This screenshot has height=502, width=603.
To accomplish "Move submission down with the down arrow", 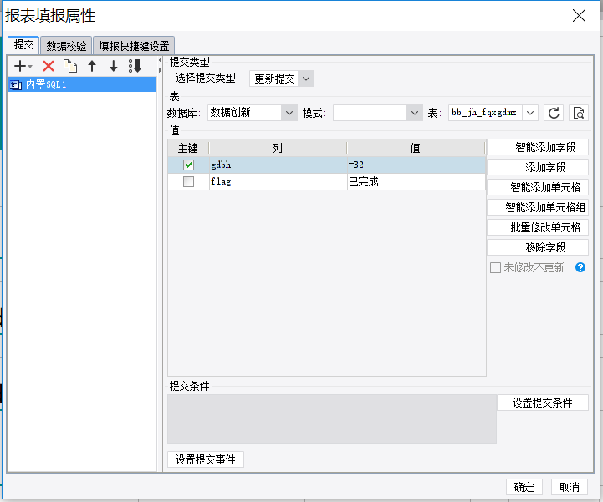I will click(x=114, y=66).
